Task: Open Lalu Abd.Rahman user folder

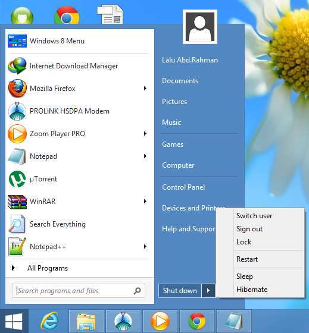Action: click(190, 60)
